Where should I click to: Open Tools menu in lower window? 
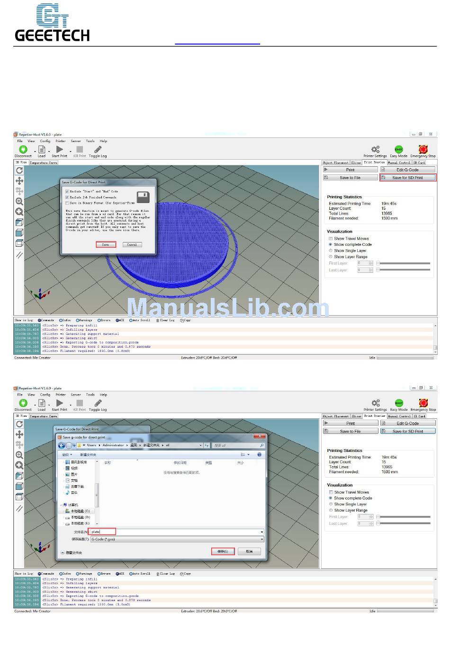[90, 395]
